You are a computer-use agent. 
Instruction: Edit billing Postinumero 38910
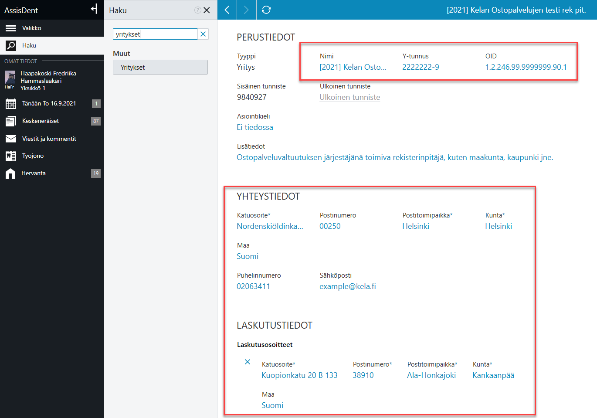(x=363, y=375)
